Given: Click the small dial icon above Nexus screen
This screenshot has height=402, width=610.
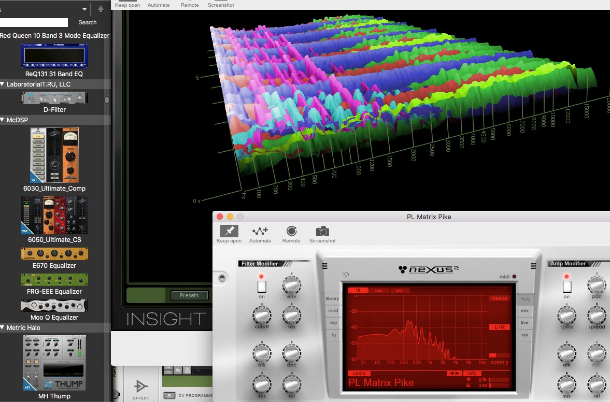Looking at the screenshot, I should pos(346,275).
